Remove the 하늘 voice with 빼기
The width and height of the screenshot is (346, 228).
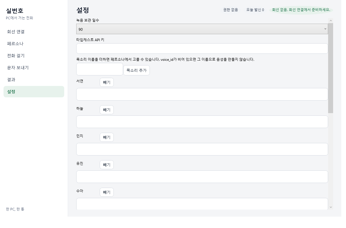pyautogui.click(x=106, y=110)
